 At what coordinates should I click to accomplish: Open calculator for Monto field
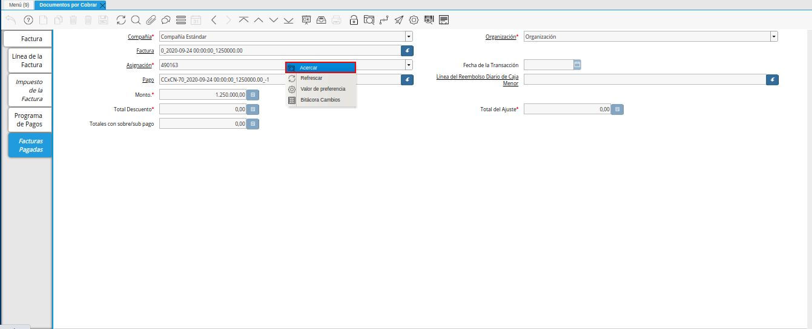(253, 95)
